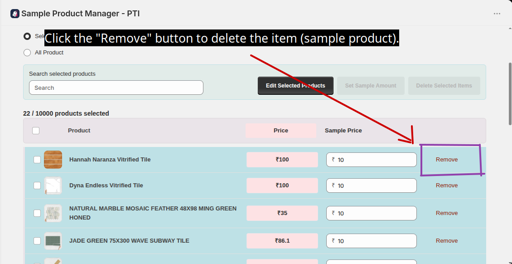Screen dimensions: 512x264
Task: Open the NATURAL MARBLE MOSAIC FEATHER thumbnail
Action: tap(53, 213)
